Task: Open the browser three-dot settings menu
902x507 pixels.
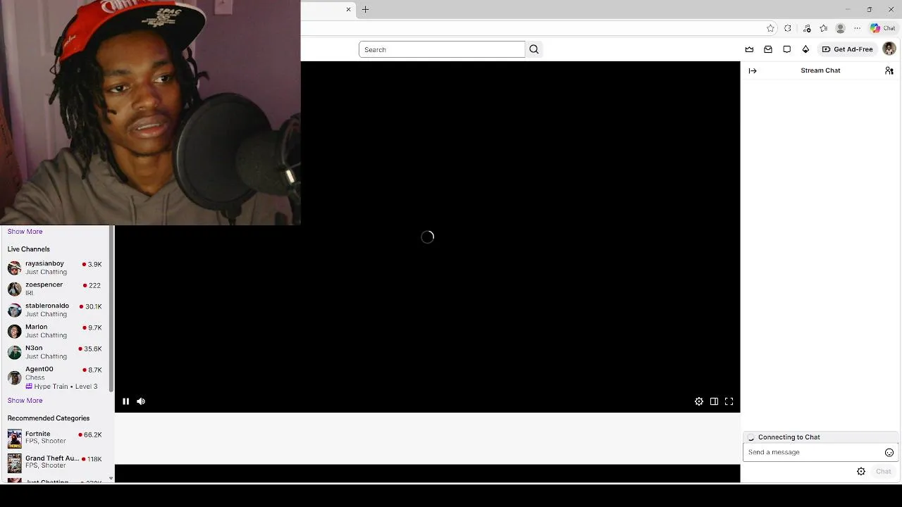Action: click(x=857, y=28)
